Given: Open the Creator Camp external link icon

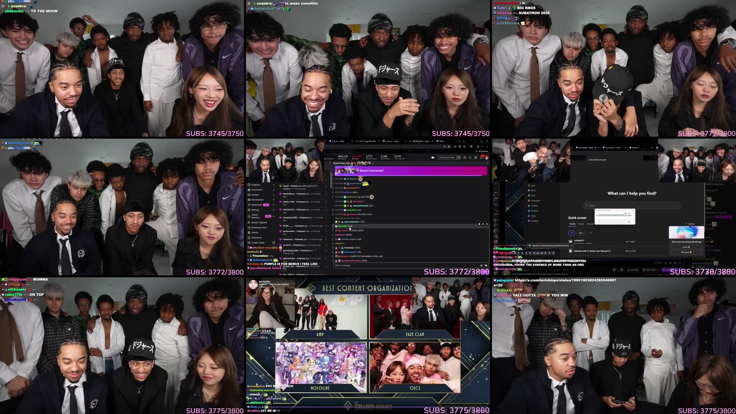Looking at the screenshot, I should (273, 243).
